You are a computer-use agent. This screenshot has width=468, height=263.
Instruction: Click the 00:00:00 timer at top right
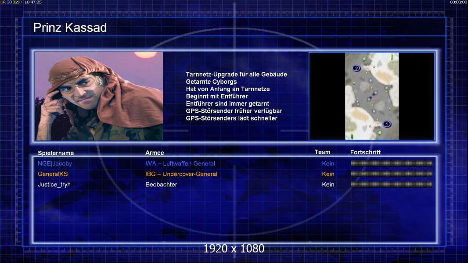click(458, 2)
